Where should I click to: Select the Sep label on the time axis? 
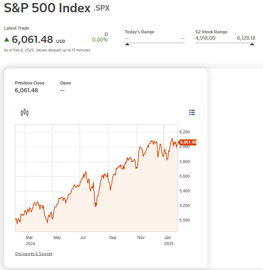113,238
